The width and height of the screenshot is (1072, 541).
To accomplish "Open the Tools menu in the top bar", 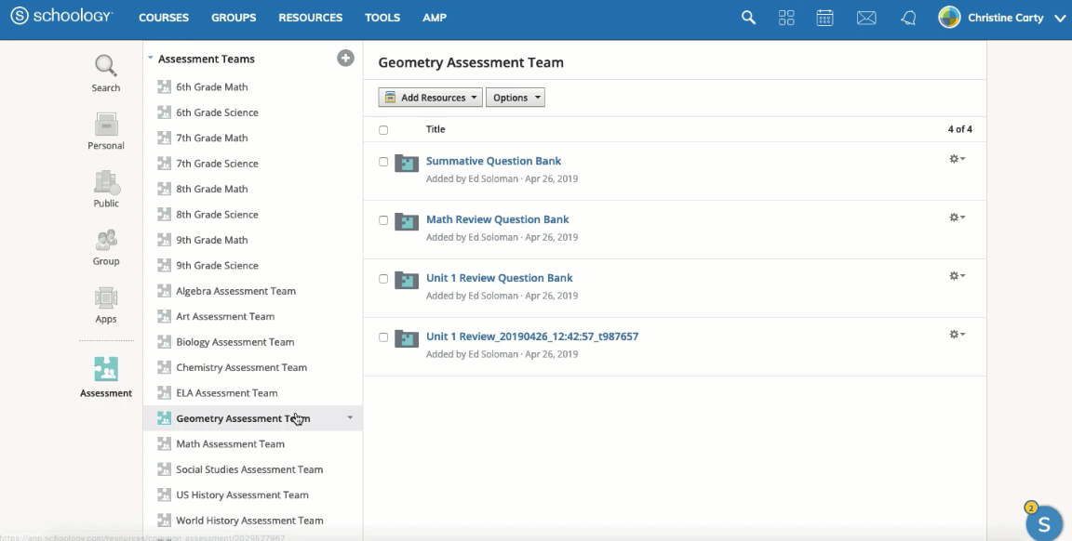I will [x=382, y=17].
